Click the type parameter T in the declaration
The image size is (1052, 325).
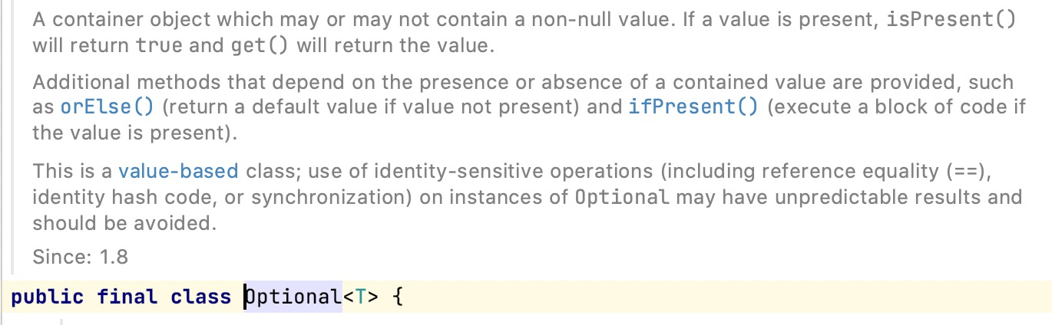pyautogui.click(x=360, y=297)
